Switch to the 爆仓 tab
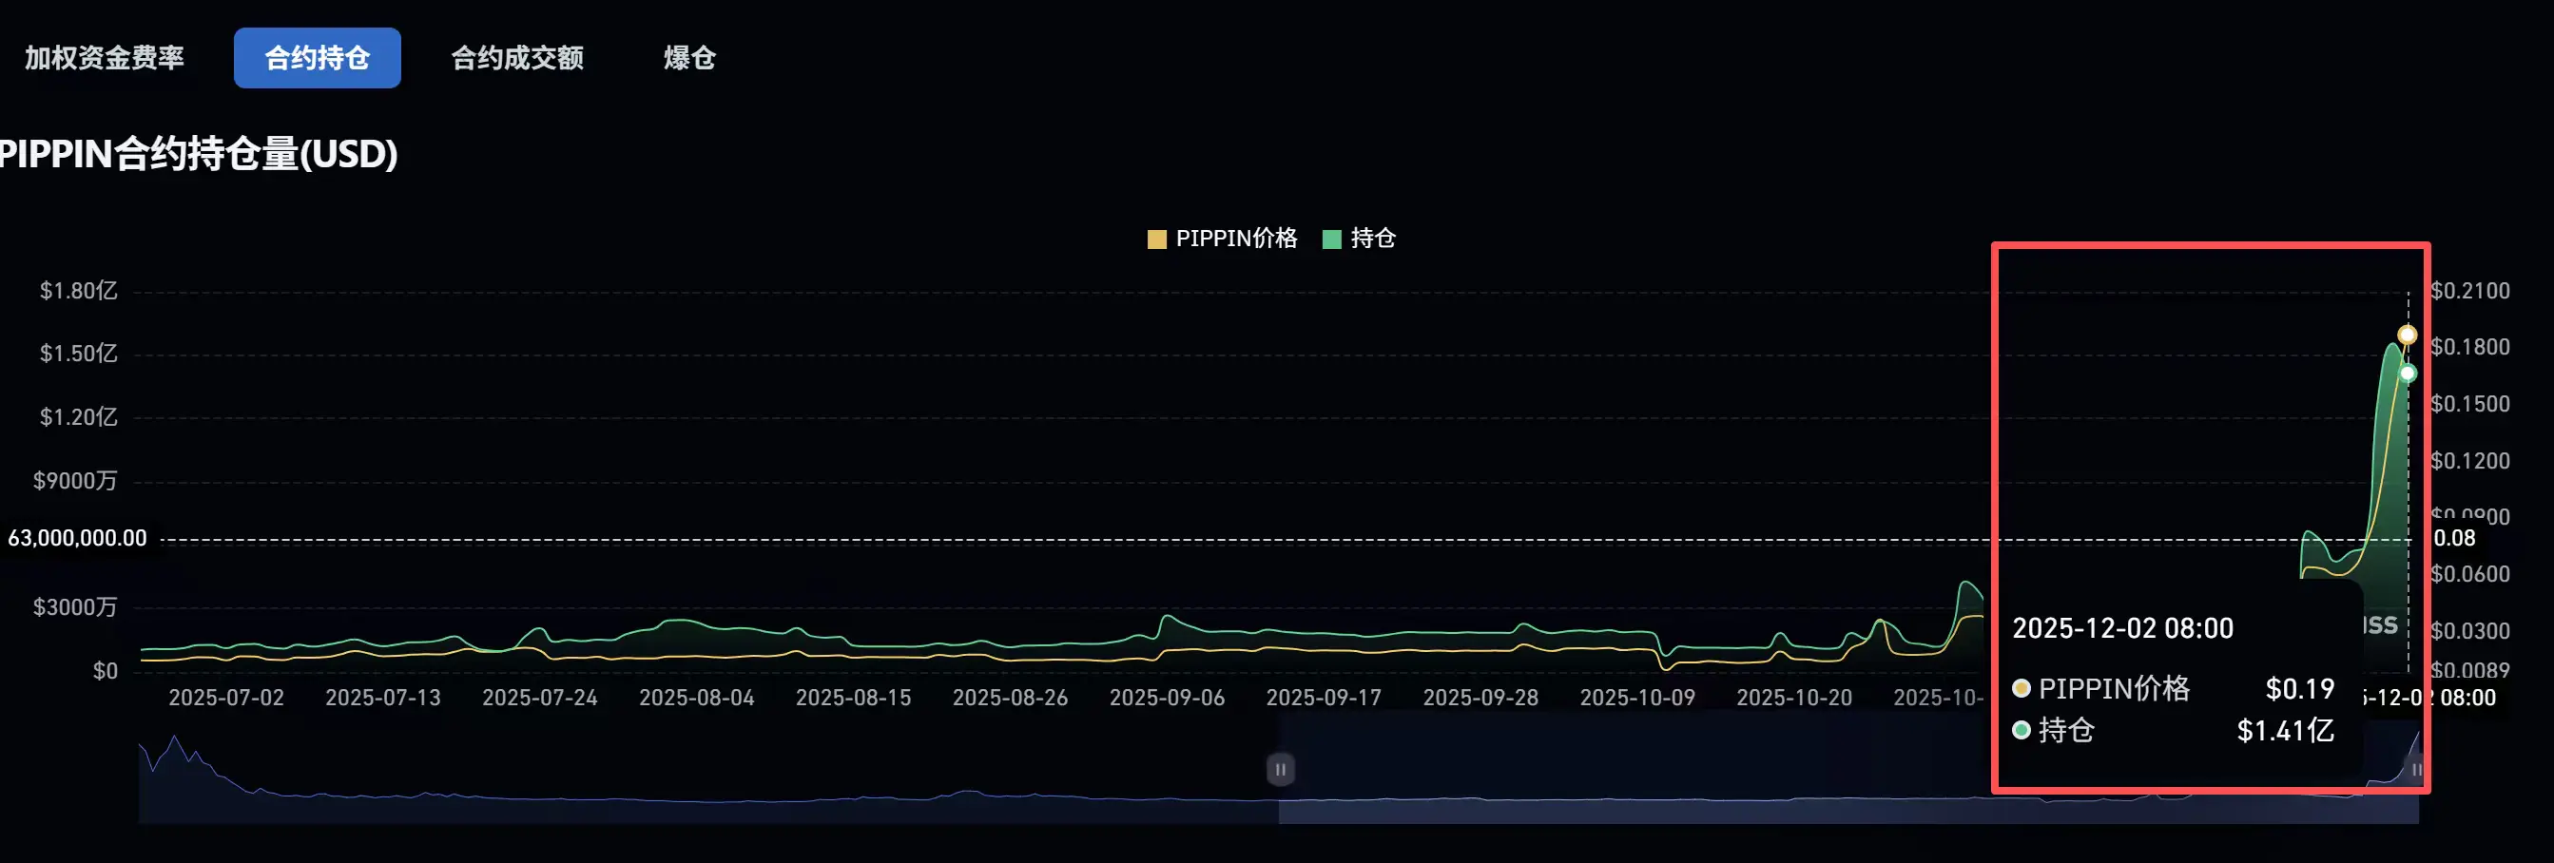Viewport: 2554px width, 863px height. [690, 57]
